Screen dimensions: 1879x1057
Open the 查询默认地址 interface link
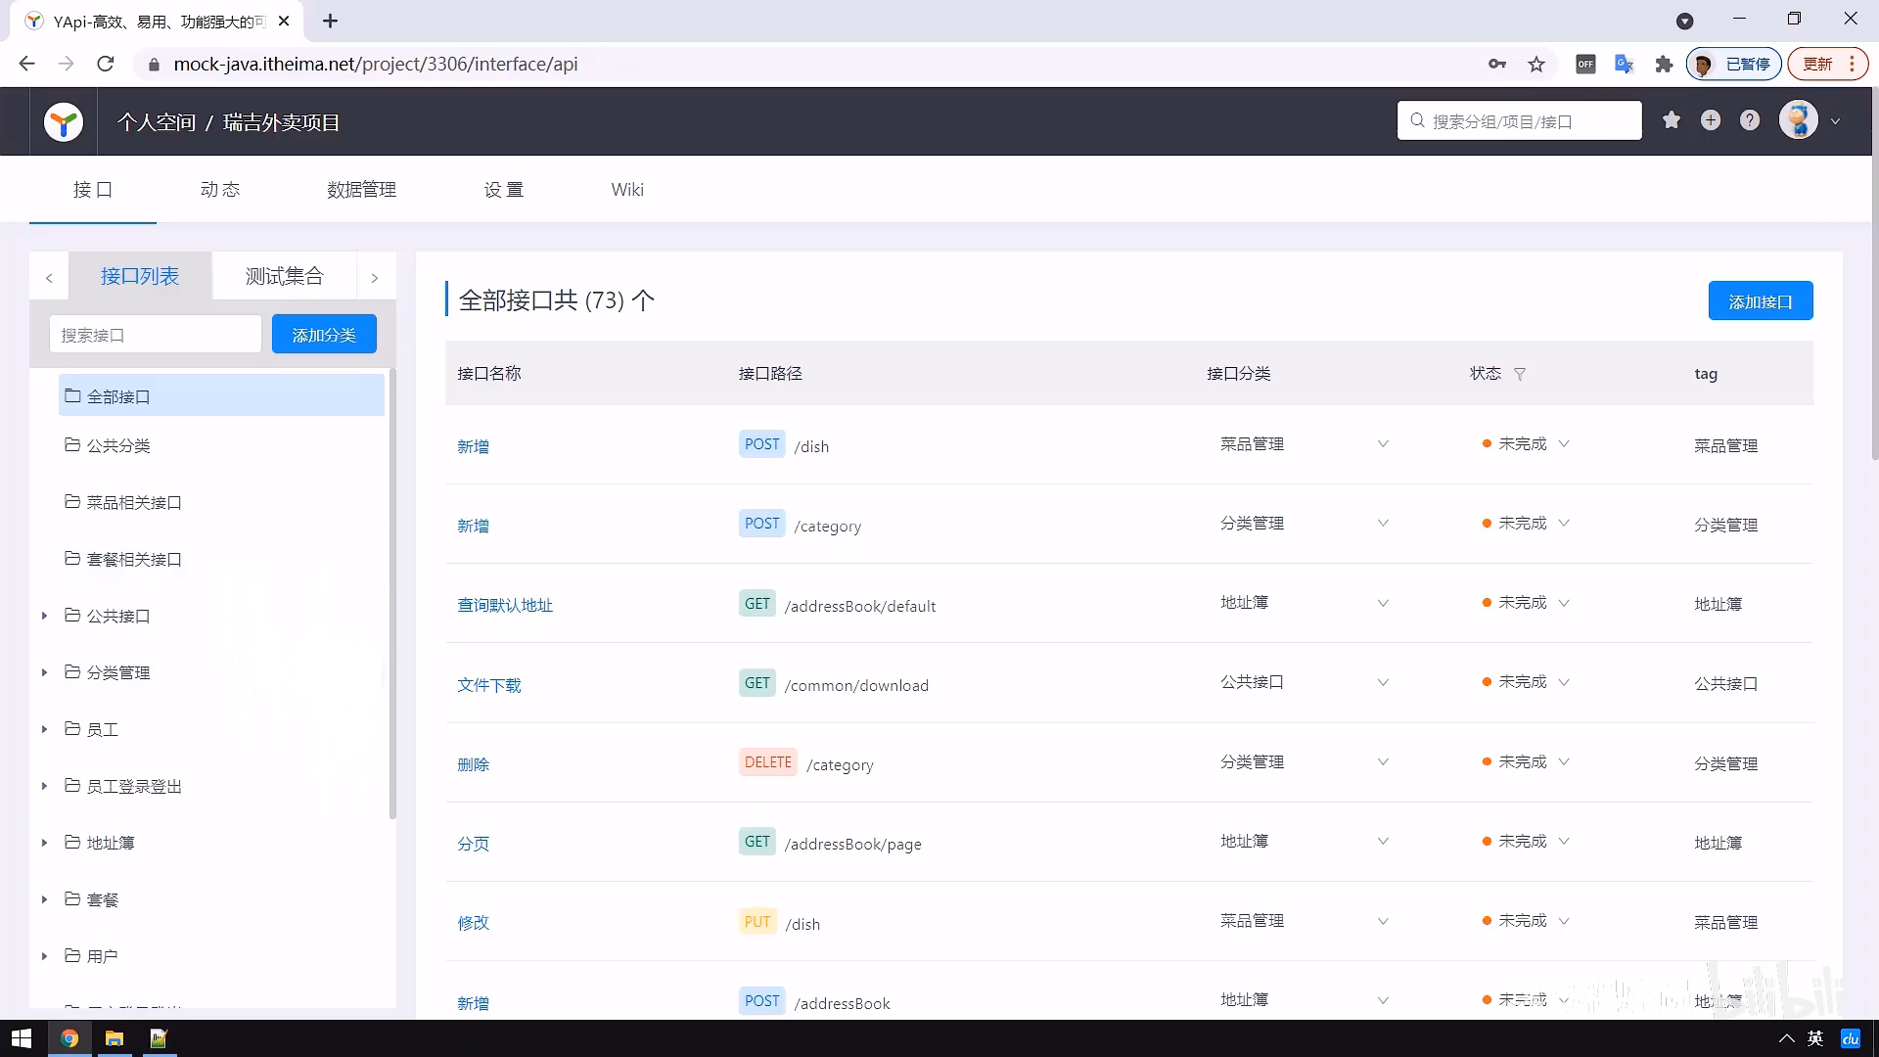coord(505,606)
